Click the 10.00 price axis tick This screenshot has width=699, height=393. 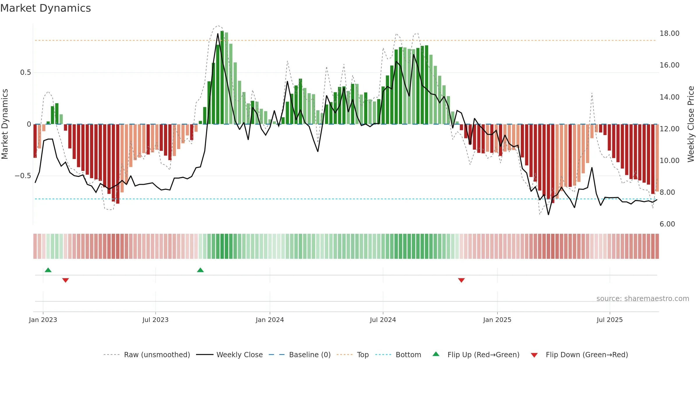(670, 160)
